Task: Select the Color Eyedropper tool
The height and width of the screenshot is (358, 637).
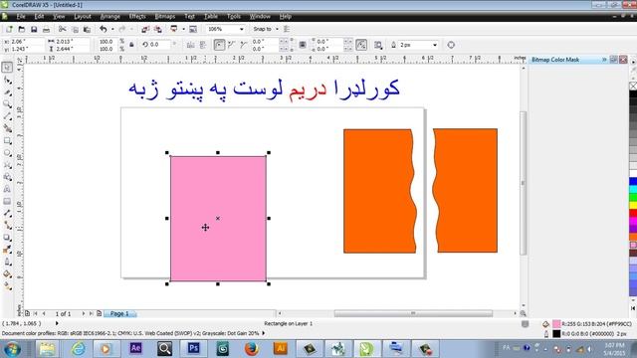Action: click(7, 250)
